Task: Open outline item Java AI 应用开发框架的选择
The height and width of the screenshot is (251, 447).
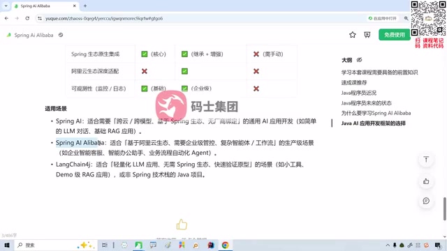Action: [374, 123]
